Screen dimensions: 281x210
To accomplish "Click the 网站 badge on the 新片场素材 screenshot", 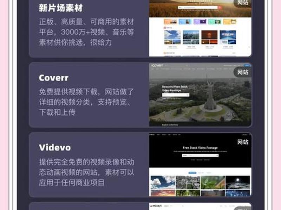I will pos(243,3).
